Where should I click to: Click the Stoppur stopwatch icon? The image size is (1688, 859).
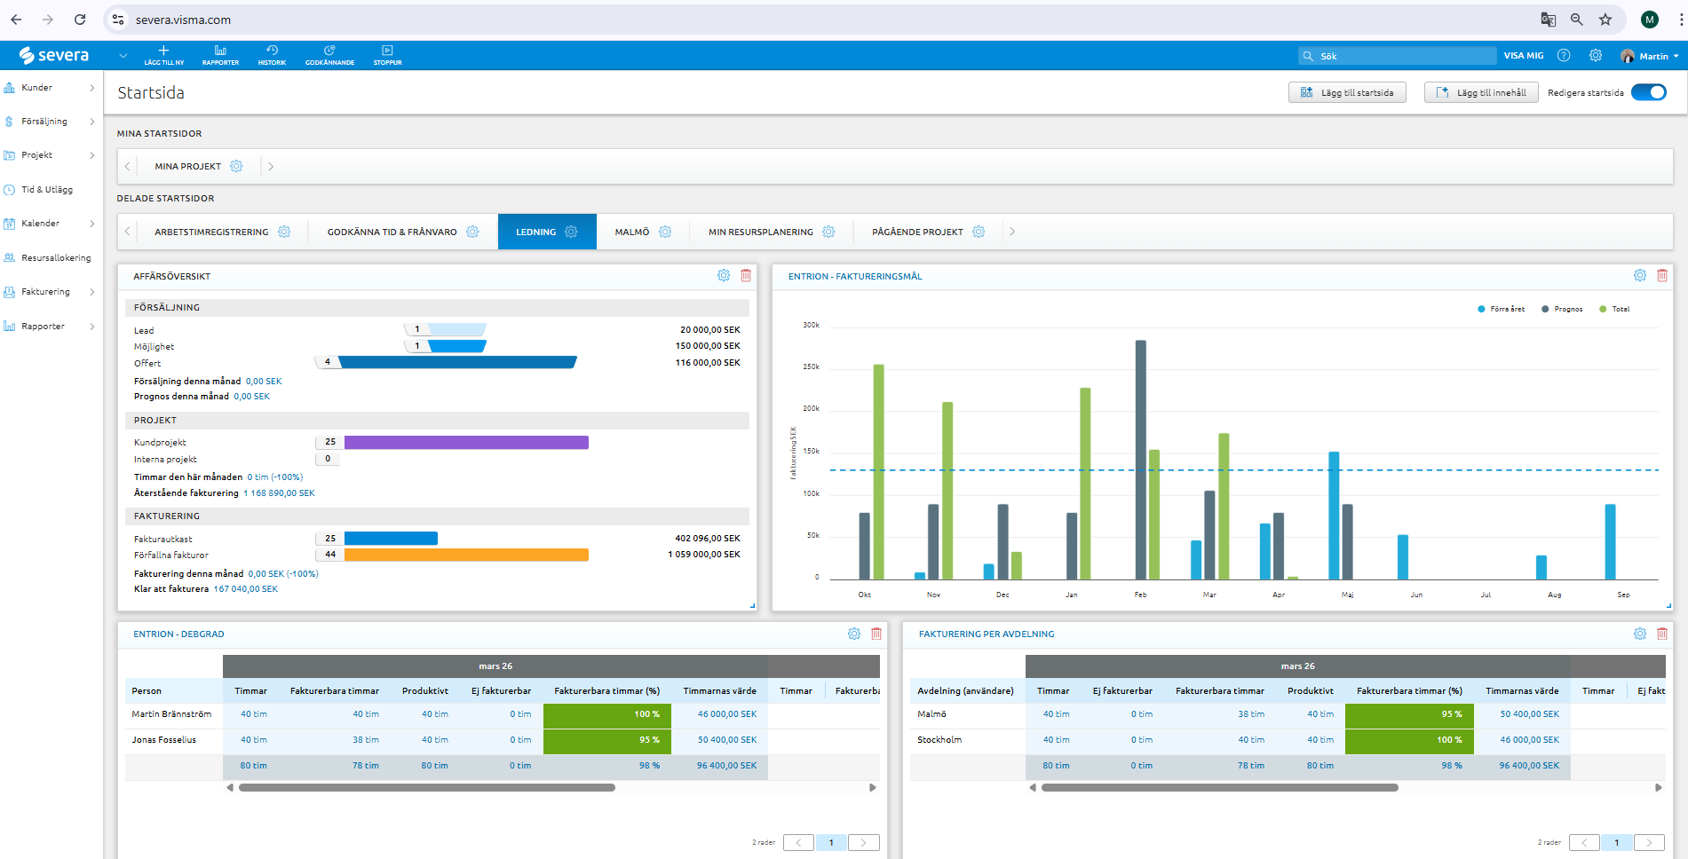387,51
